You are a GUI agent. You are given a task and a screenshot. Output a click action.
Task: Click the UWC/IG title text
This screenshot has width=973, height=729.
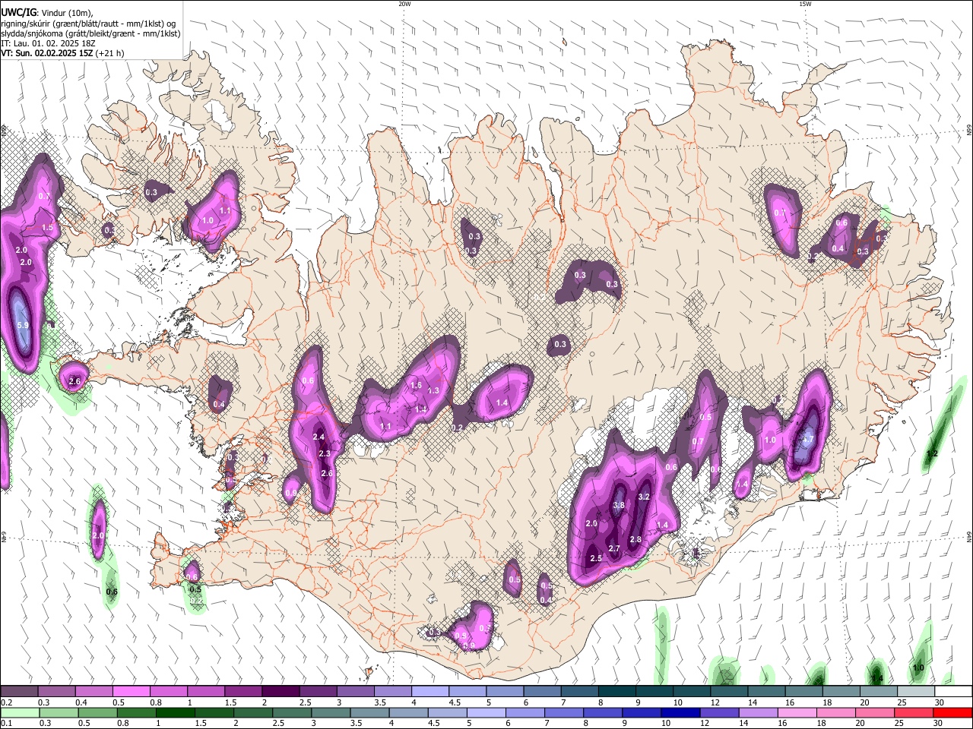[18, 12]
